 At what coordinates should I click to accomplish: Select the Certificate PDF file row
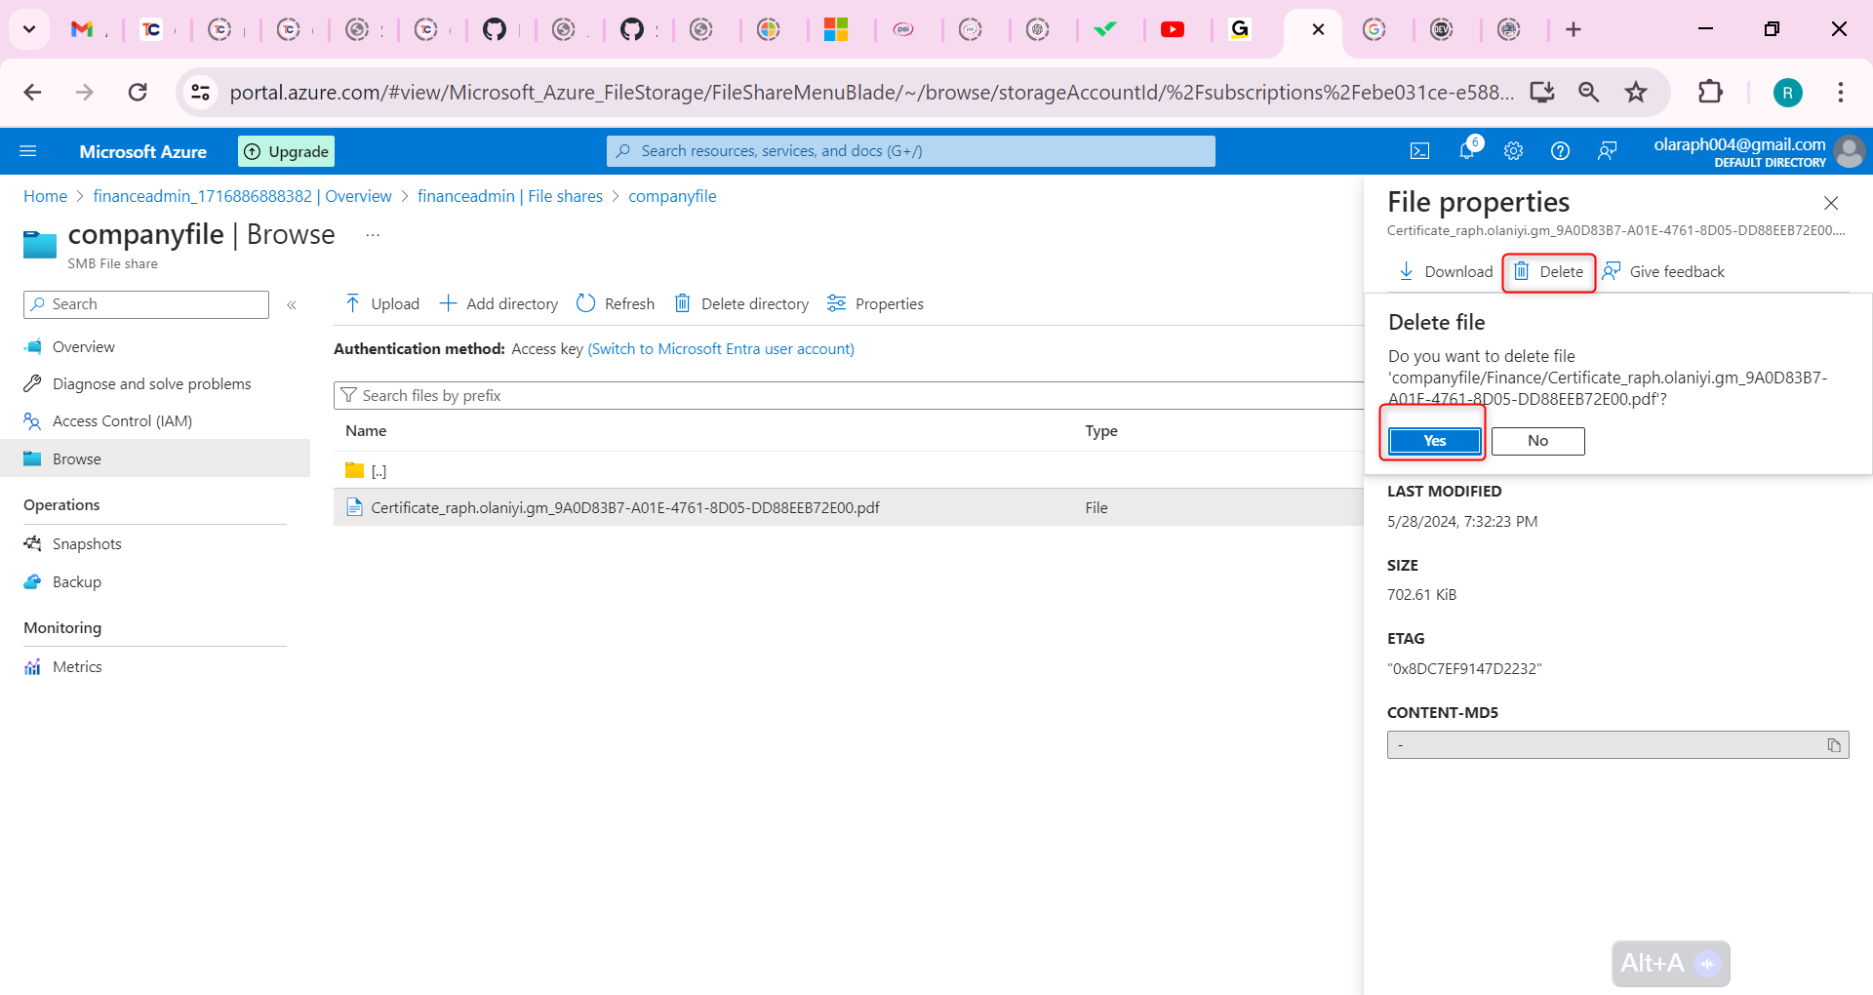click(848, 507)
